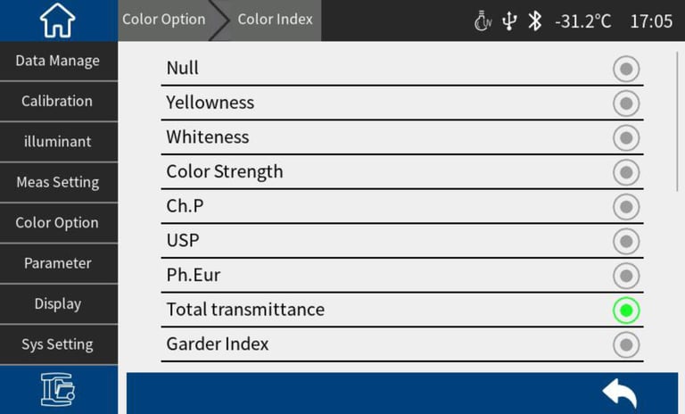The height and width of the screenshot is (414, 685).
Task: Select the Color Strength row
Action: coord(401,172)
